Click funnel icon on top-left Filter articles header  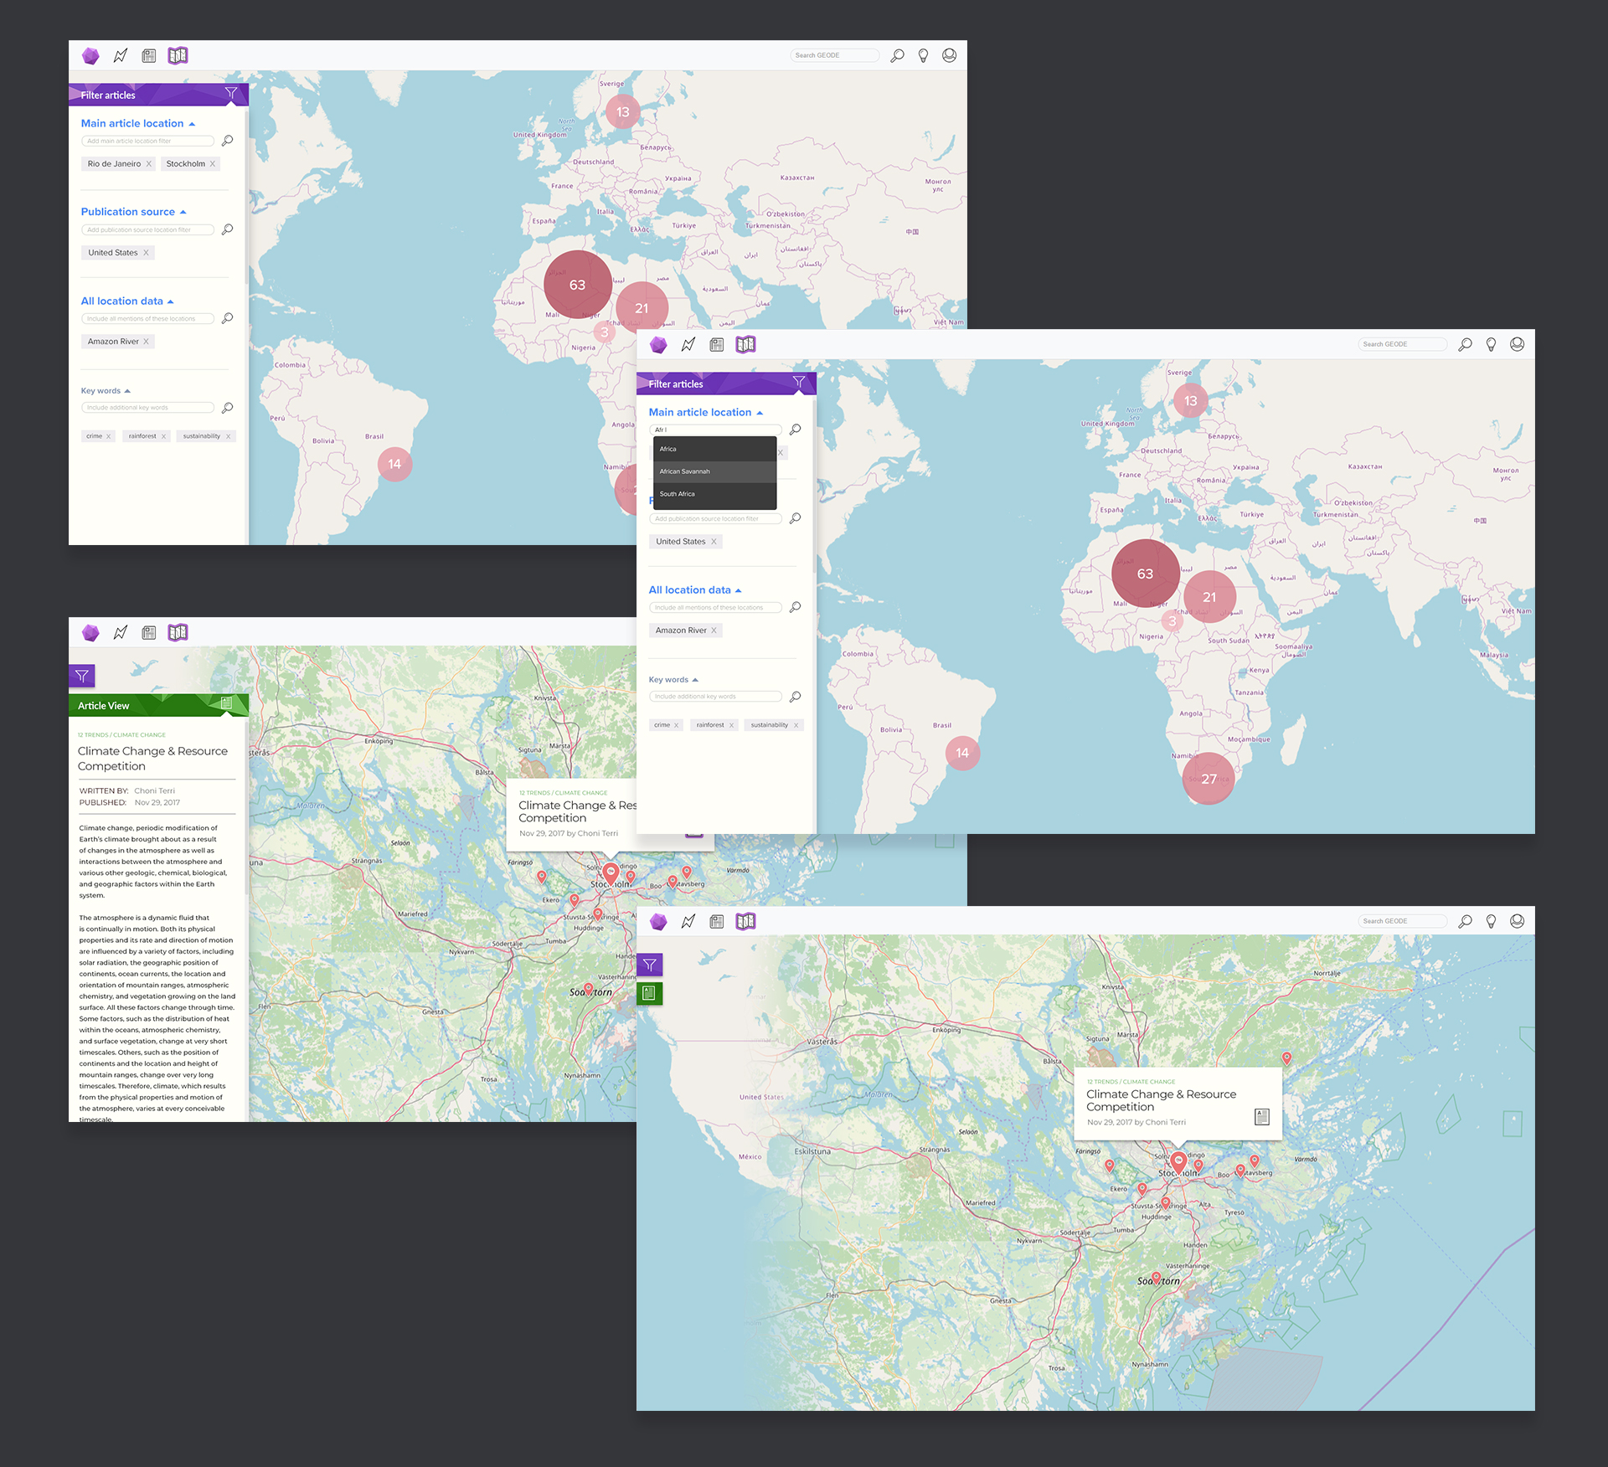click(231, 93)
